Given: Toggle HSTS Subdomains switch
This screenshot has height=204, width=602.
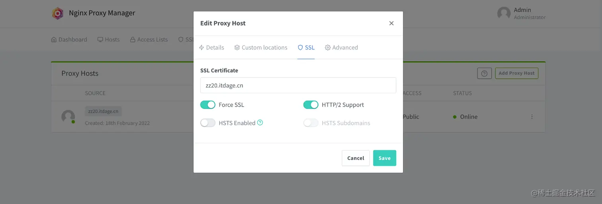Looking at the screenshot, I should click(311, 123).
